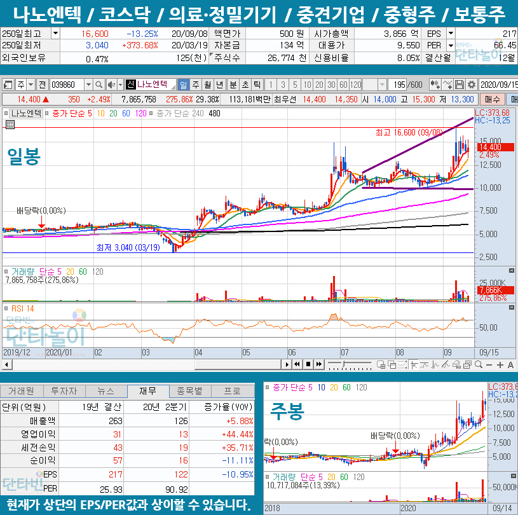Select the 년 yearly period button

[x=219, y=85]
